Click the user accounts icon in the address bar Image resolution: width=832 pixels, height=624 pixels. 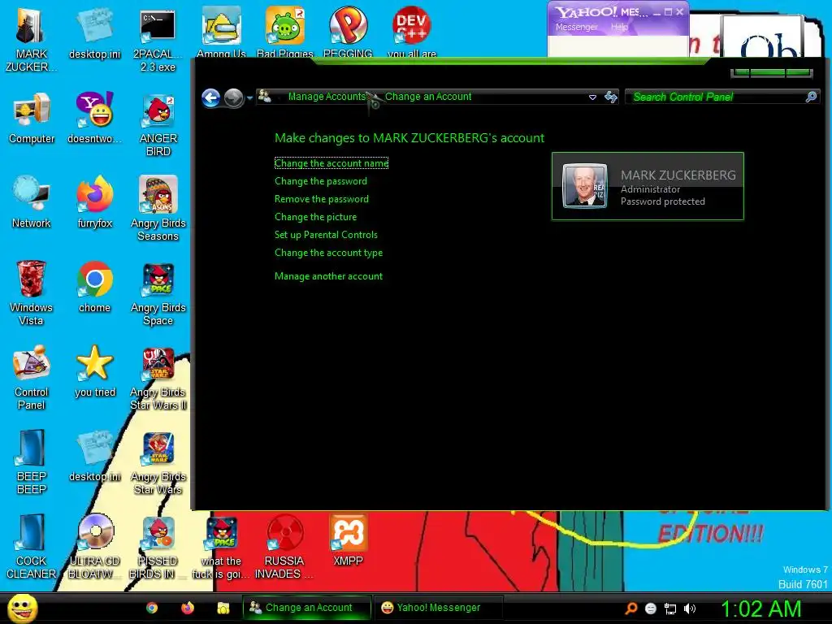pyautogui.click(x=265, y=97)
